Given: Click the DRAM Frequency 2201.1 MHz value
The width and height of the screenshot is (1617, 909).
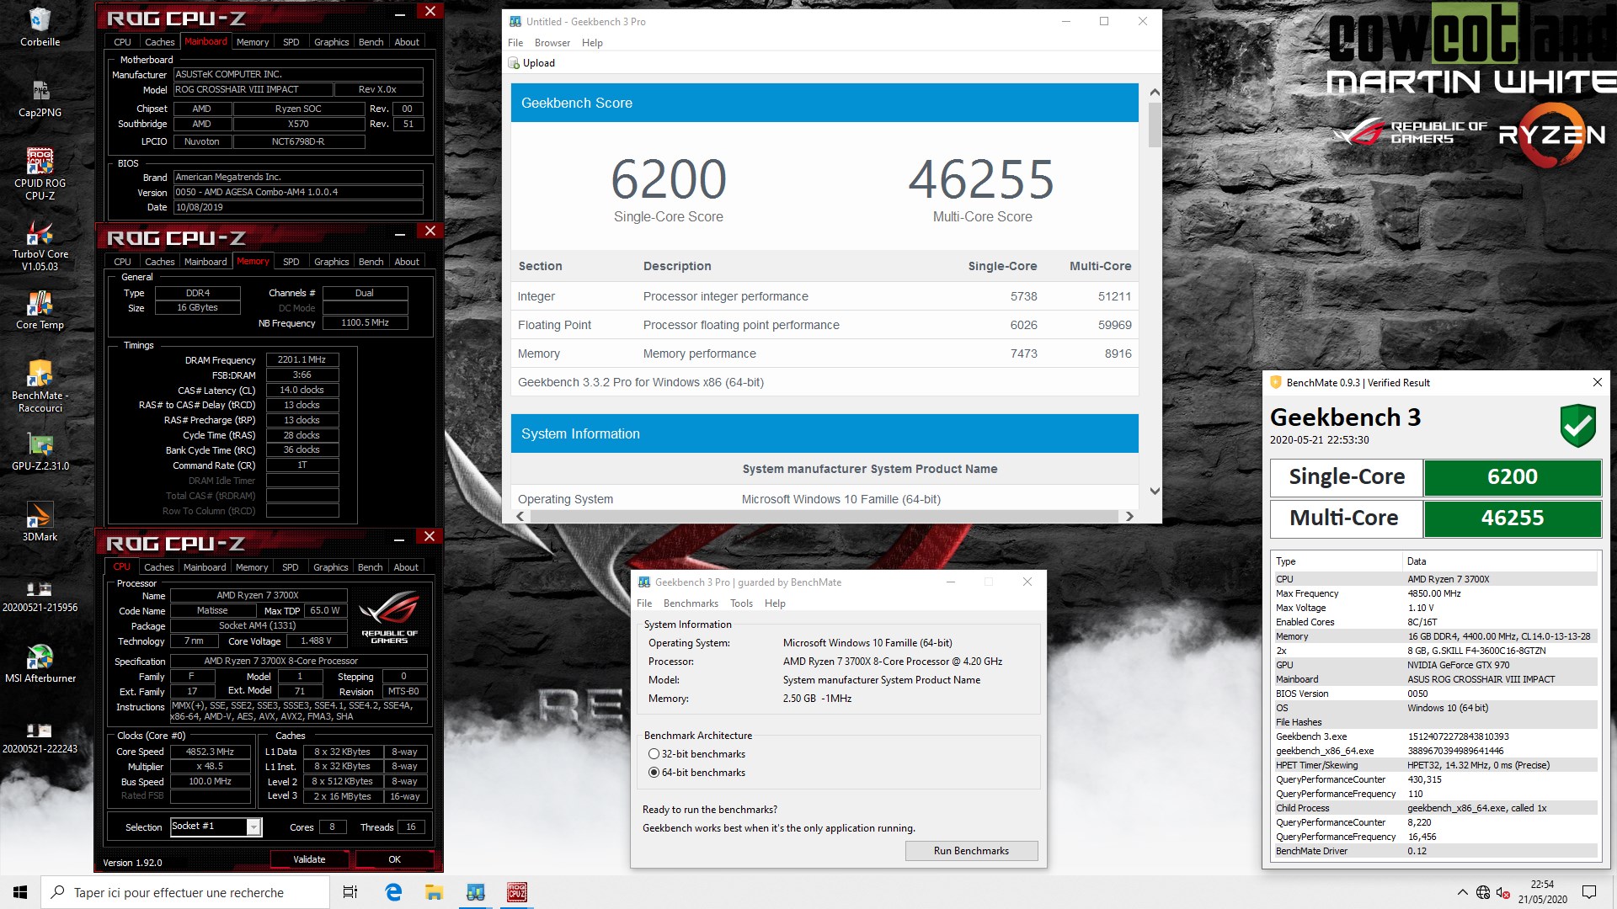Looking at the screenshot, I should tap(302, 359).
